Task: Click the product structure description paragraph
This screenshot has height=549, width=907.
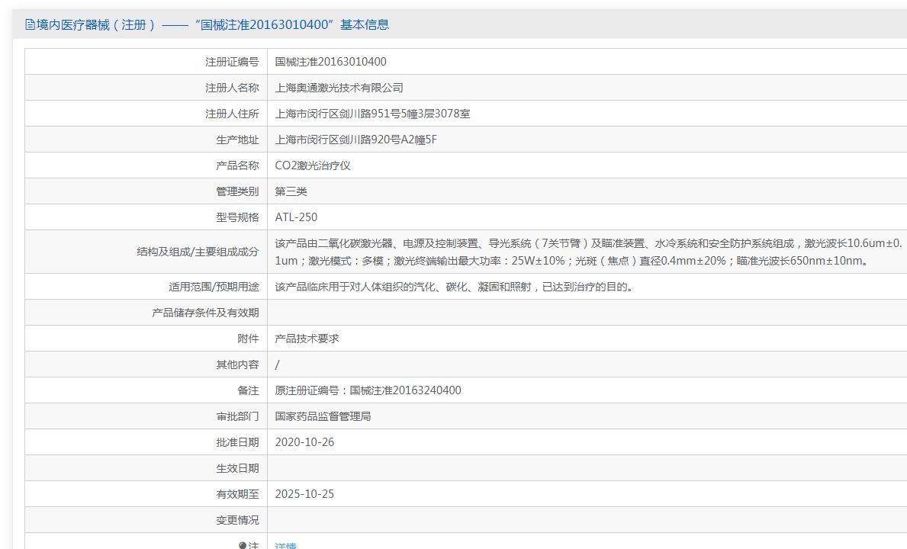Action: pyautogui.click(x=587, y=252)
